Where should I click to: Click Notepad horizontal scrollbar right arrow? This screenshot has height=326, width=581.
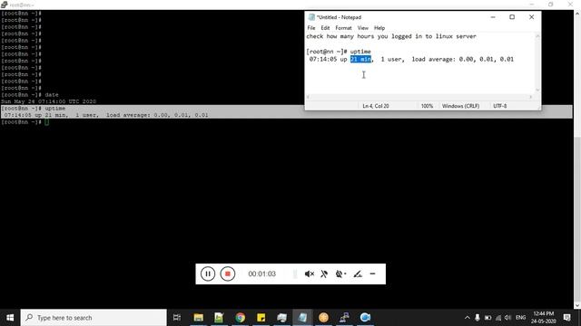point(530,97)
